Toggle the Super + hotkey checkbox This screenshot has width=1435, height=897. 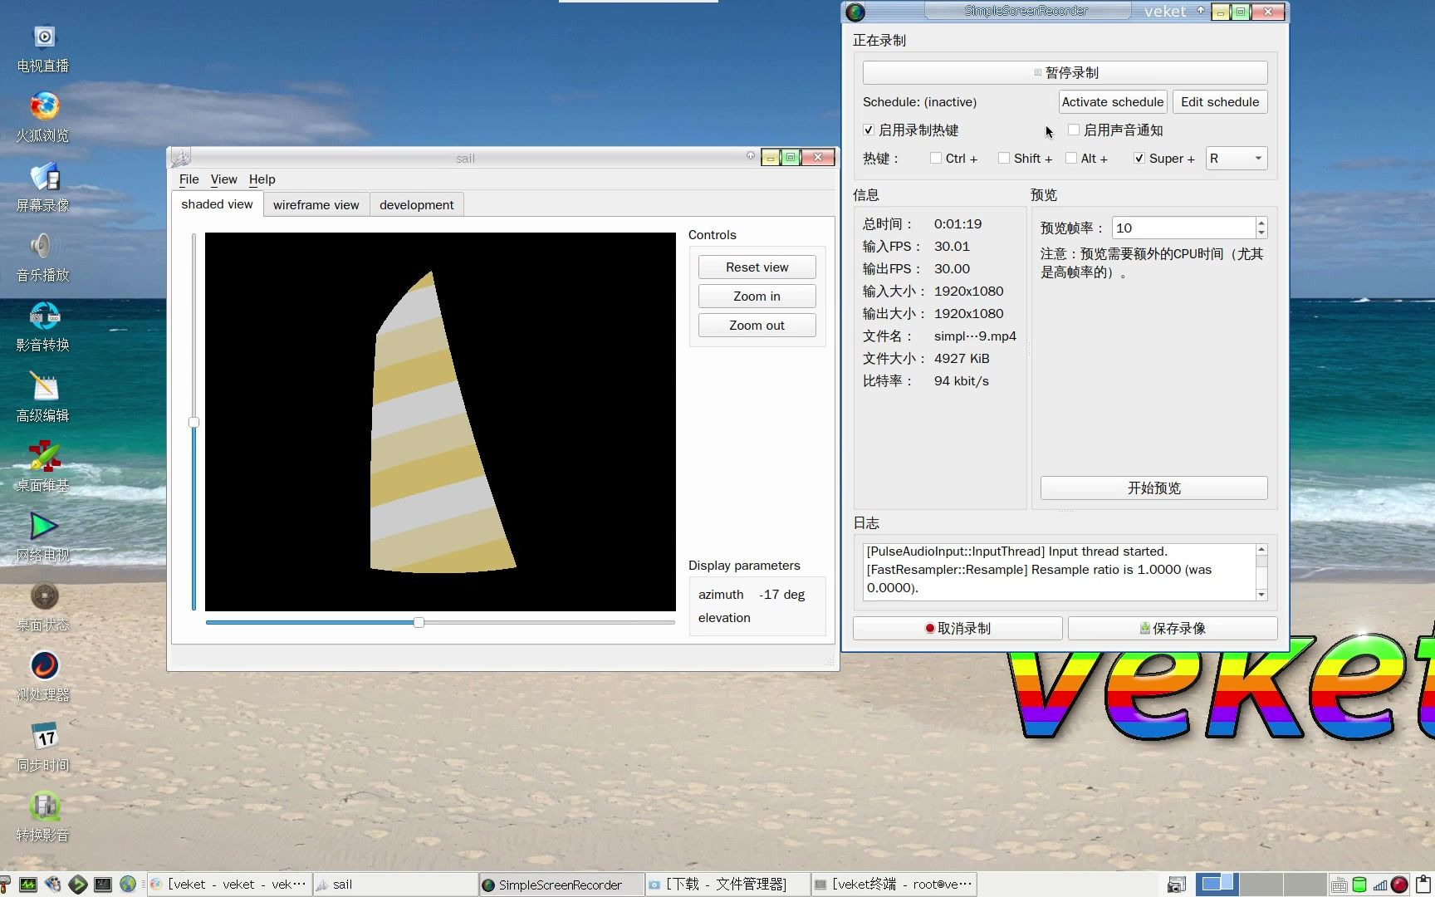click(x=1139, y=159)
